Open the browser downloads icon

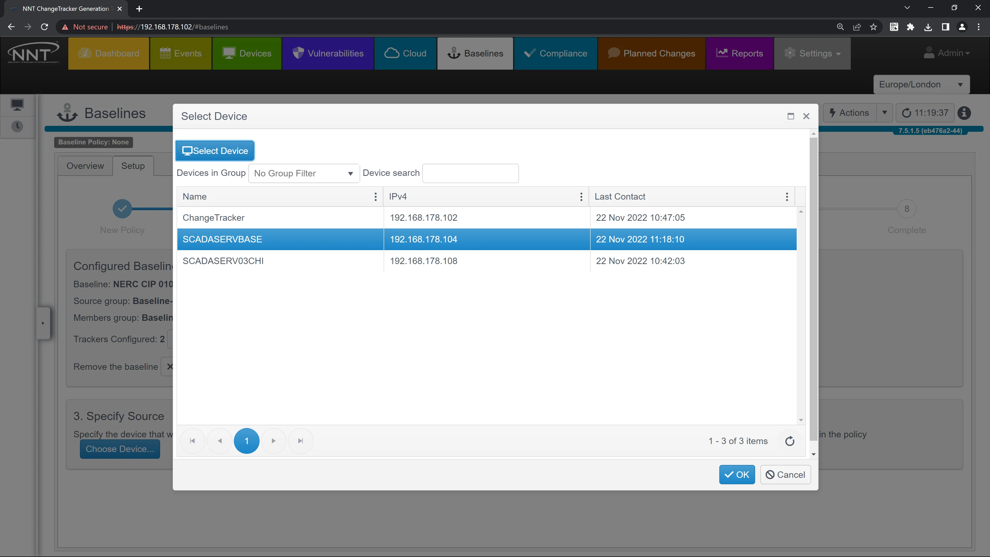point(928,27)
